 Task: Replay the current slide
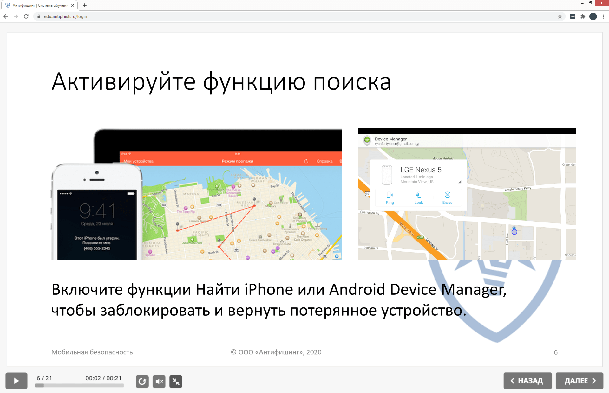(x=142, y=381)
